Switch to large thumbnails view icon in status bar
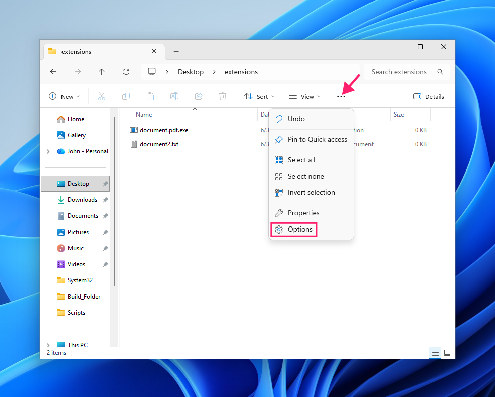The image size is (495, 397). [447, 353]
